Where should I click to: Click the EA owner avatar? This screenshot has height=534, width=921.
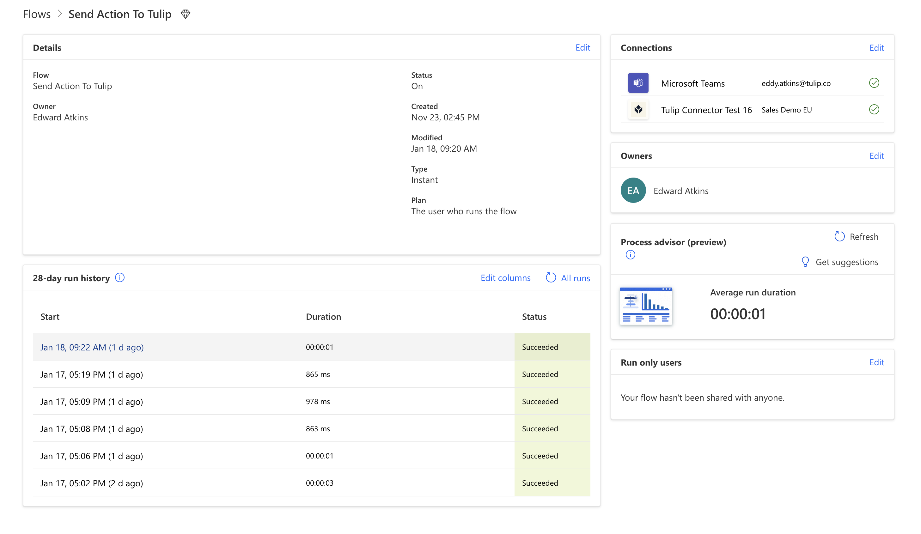click(x=633, y=191)
